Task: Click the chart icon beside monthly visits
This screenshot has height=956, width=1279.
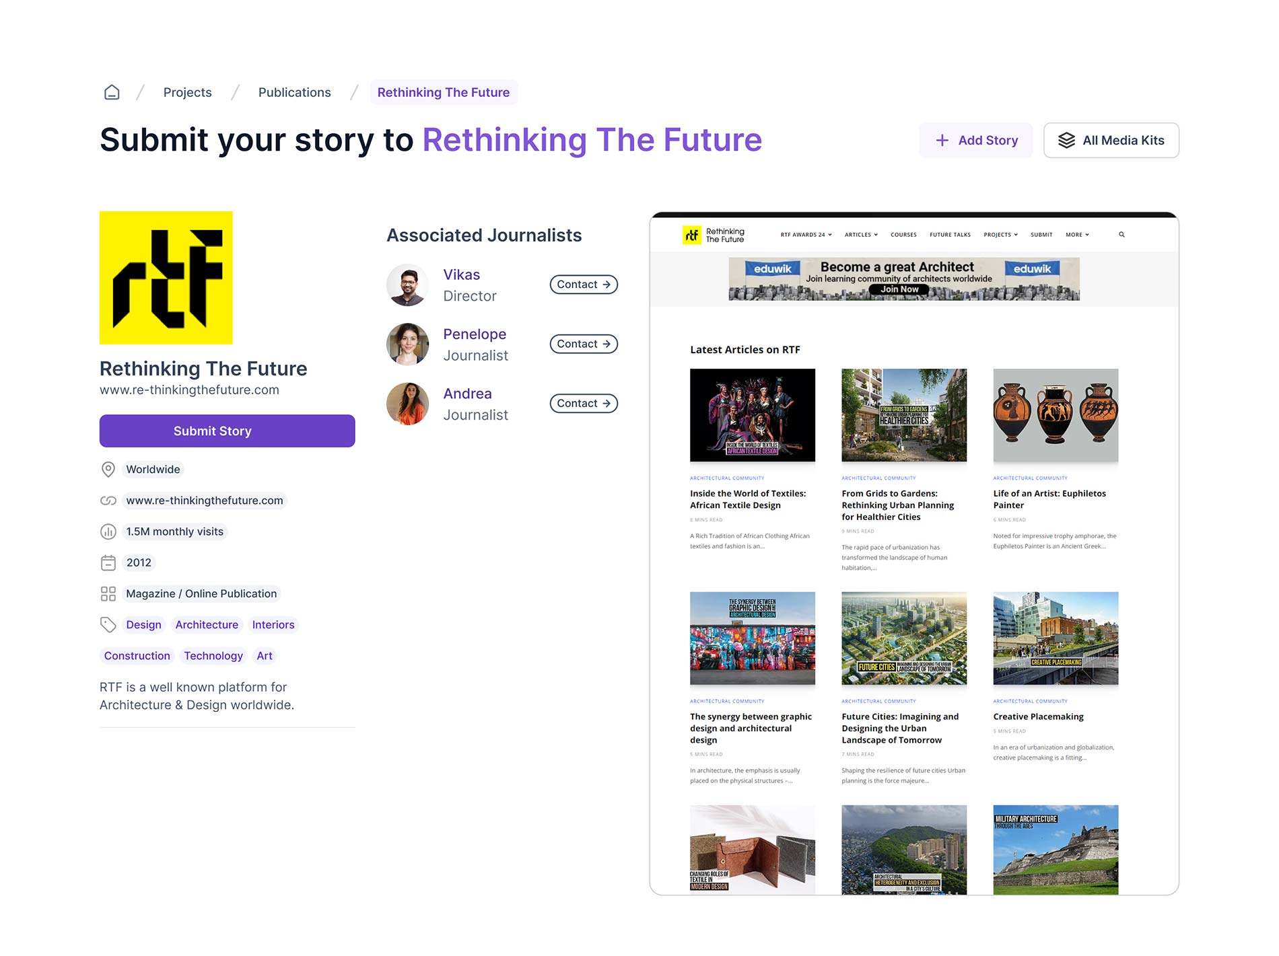Action: 108,531
